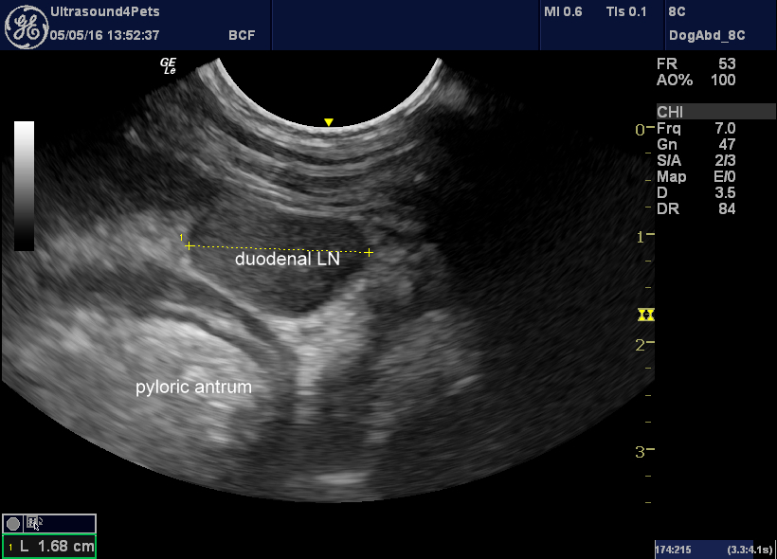Viewport: 777px width, 559px height.
Task: Select the ellipse measurement tool icon
Action: (x=12, y=522)
